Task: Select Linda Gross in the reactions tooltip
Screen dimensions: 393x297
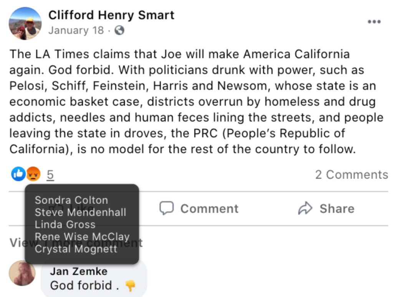Action: (x=65, y=224)
